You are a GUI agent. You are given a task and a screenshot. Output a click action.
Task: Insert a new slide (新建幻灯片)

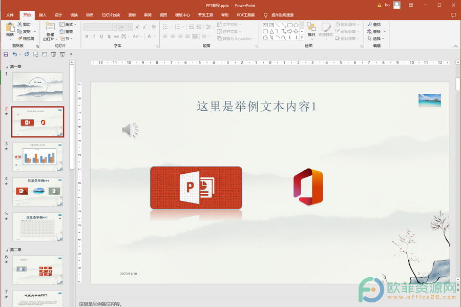[50, 31]
